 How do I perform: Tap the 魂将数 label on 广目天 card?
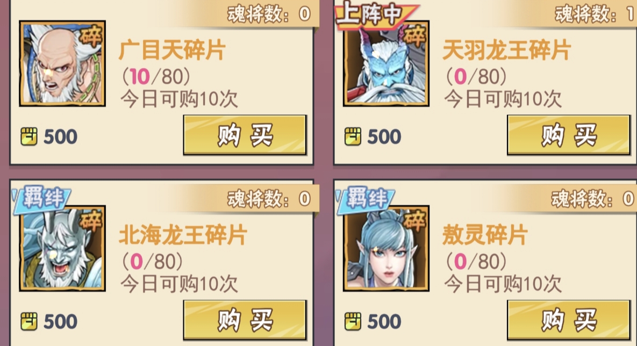coord(259,14)
